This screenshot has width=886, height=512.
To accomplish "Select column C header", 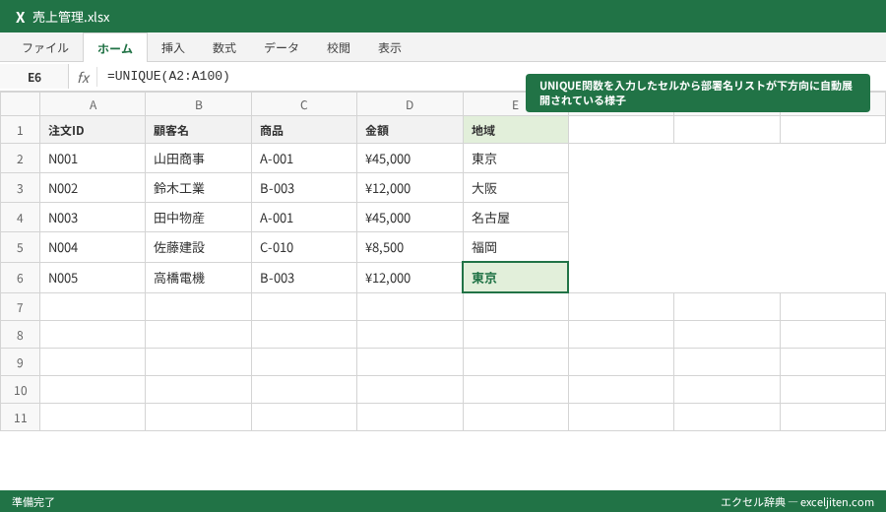I will pos(304,104).
